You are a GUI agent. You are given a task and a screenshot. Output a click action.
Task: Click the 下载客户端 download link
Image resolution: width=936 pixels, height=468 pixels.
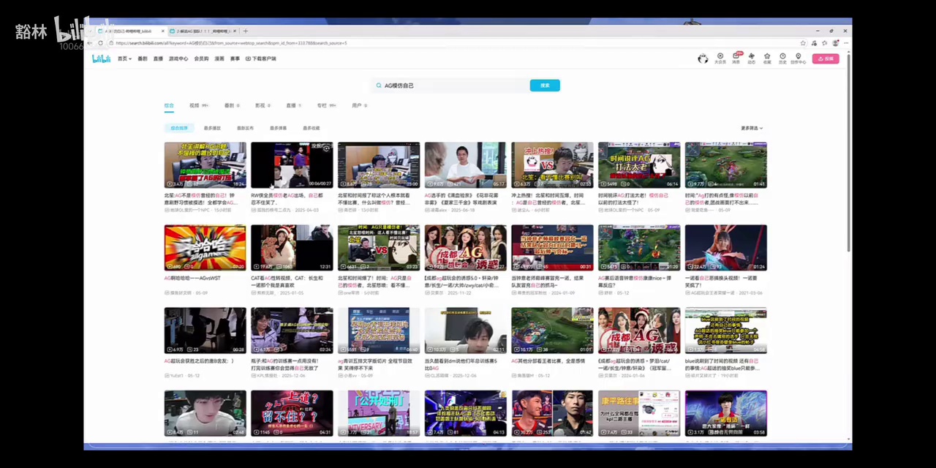[x=261, y=58]
